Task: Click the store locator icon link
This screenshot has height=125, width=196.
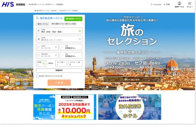Action: (166, 4)
